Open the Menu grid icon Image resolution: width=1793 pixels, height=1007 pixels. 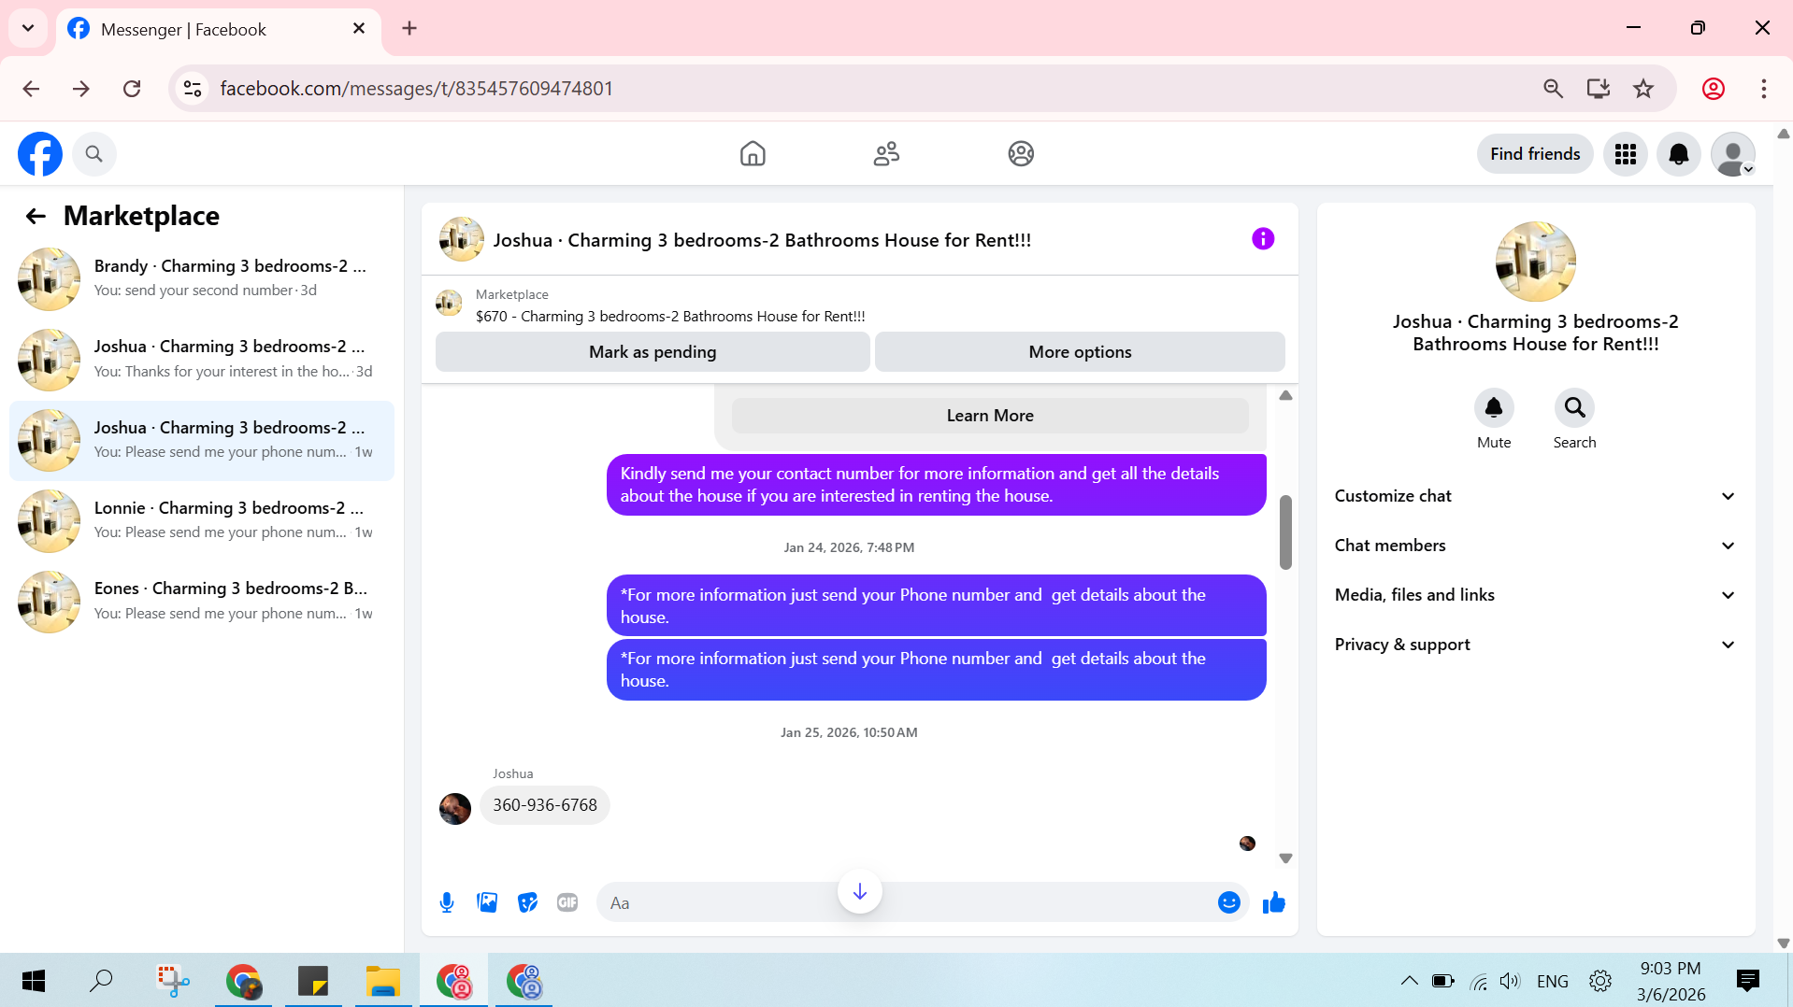(1626, 154)
